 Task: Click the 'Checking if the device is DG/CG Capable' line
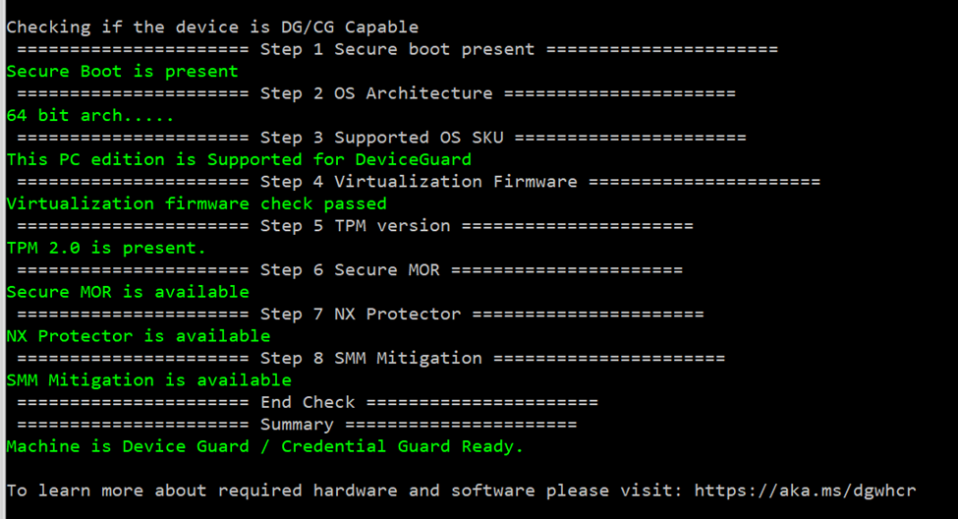[x=212, y=28]
